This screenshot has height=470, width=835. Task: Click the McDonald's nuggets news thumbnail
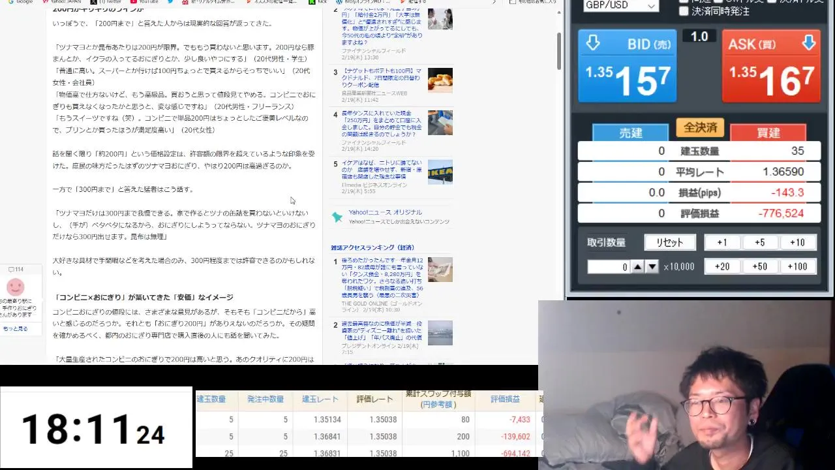click(x=440, y=80)
